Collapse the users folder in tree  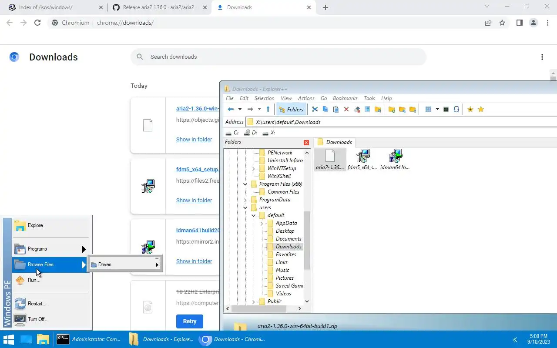tap(245, 207)
